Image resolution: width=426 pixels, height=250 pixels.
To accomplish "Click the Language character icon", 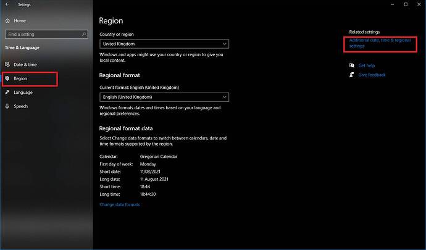I will tap(7, 93).
